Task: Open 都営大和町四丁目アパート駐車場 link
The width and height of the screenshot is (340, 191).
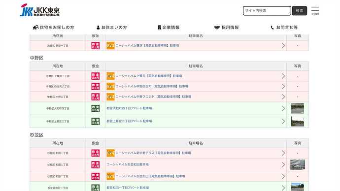Action: tap(129, 108)
